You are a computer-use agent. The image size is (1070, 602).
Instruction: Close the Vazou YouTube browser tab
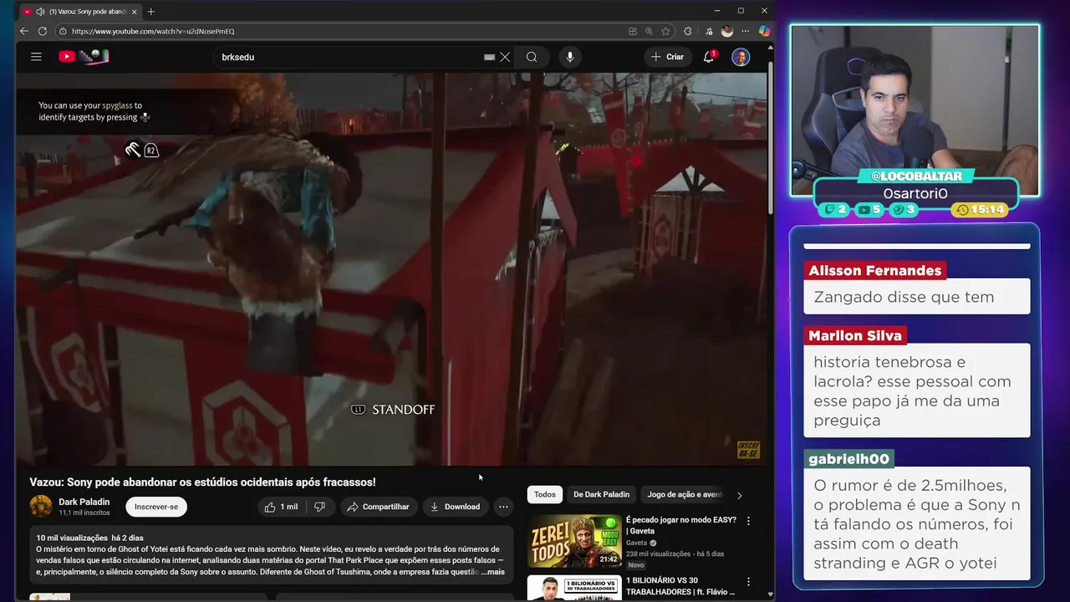[134, 12]
